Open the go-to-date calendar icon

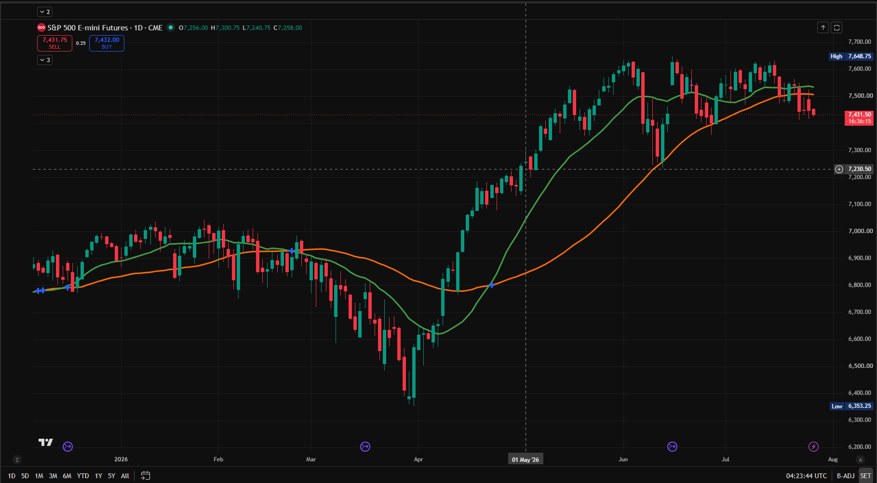tap(145, 476)
